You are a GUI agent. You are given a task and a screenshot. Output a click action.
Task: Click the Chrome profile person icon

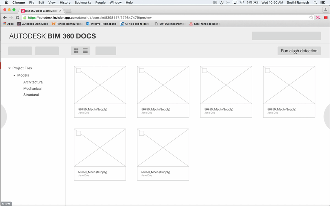[x=326, y=10]
